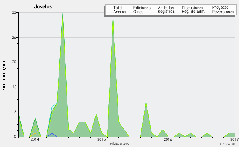Select the 'Artículos' legend entry
The height and width of the screenshot is (147, 239).
click(166, 8)
